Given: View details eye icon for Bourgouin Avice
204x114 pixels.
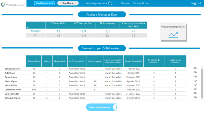Looking at the screenshot, I should tap(195, 68).
